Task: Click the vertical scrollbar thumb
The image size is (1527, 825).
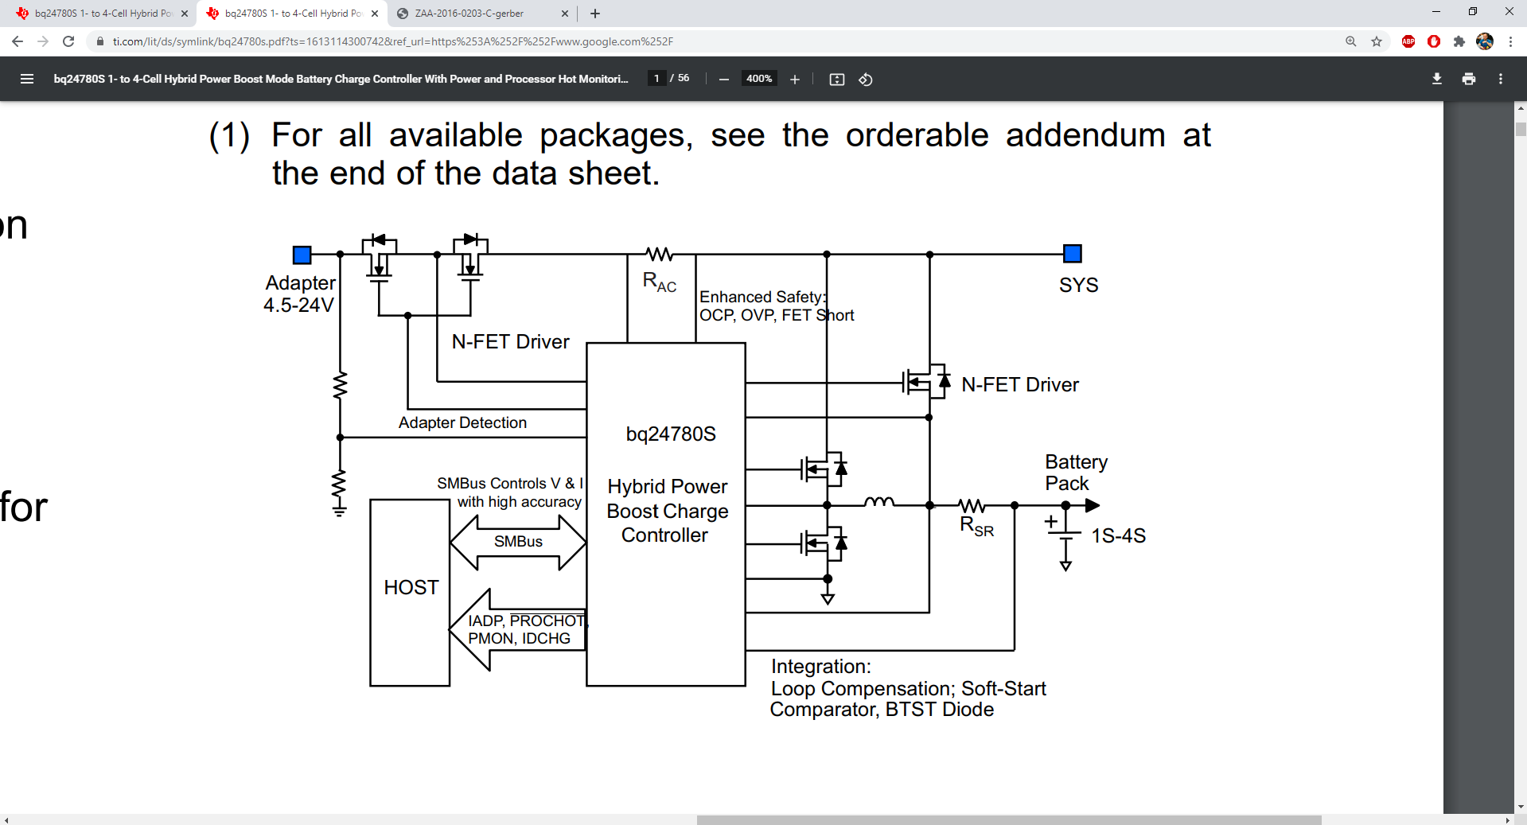Action: click(x=1521, y=129)
